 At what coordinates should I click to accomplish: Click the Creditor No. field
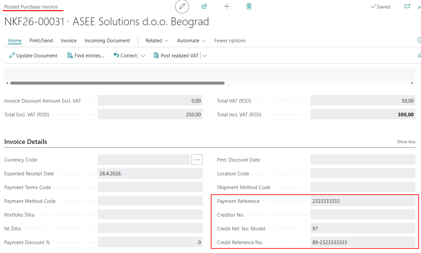[x=363, y=215]
